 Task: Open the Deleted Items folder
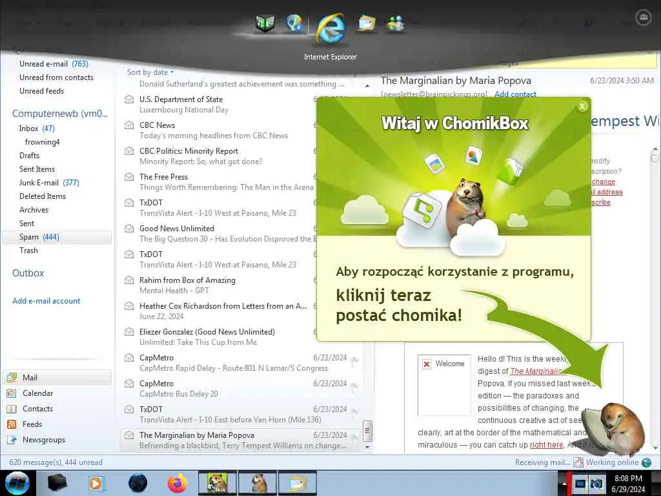pyautogui.click(x=43, y=196)
